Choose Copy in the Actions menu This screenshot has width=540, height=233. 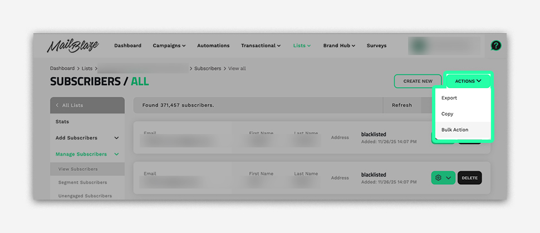[448, 114]
